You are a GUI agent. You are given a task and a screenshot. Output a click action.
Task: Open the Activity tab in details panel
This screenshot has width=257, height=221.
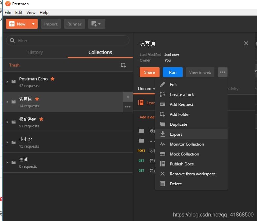click(x=233, y=89)
